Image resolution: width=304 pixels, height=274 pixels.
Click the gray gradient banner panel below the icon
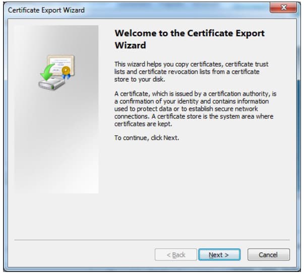[56, 151]
